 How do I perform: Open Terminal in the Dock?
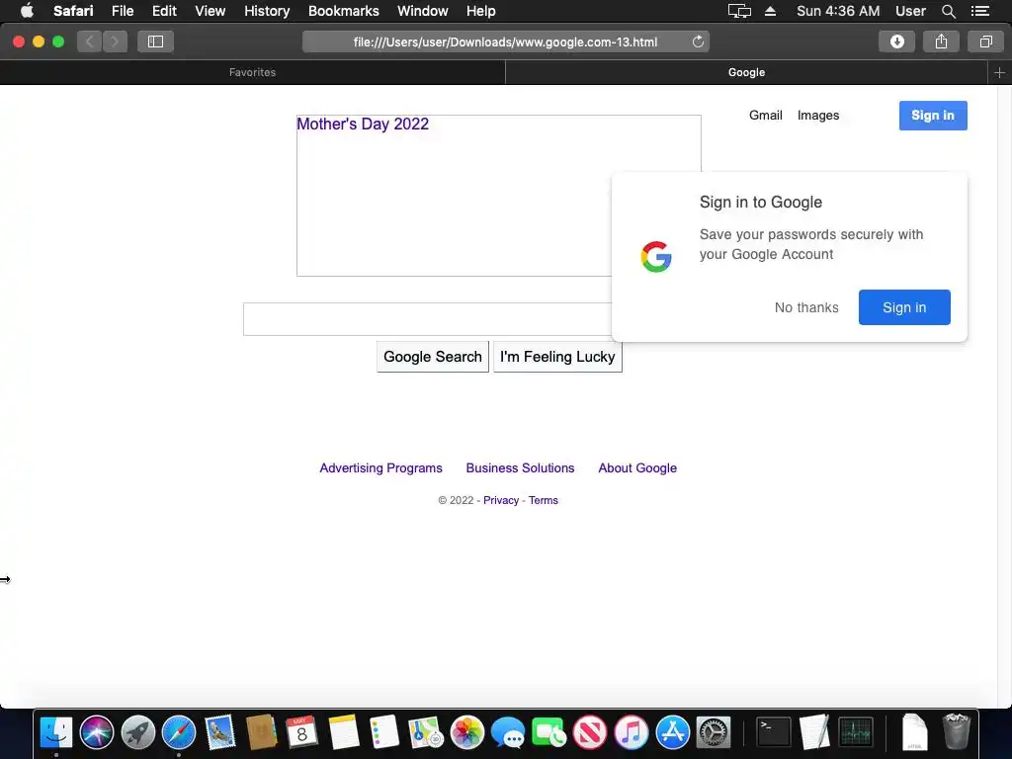click(773, 732)
